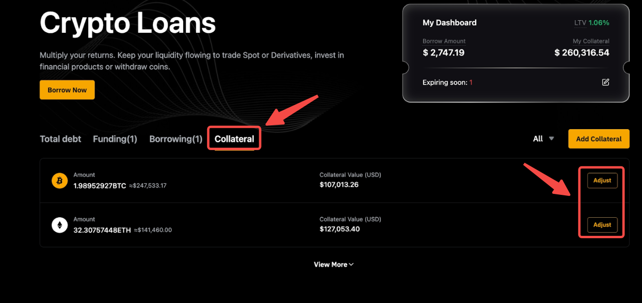The width and height of the screenshot is (642, 303).
Task: Click the Add Collateral button
Action: tap(599, 139)
